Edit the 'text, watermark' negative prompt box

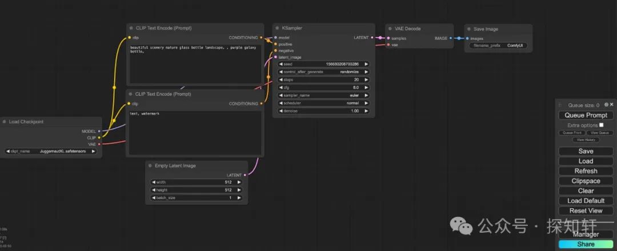(195, 133)
